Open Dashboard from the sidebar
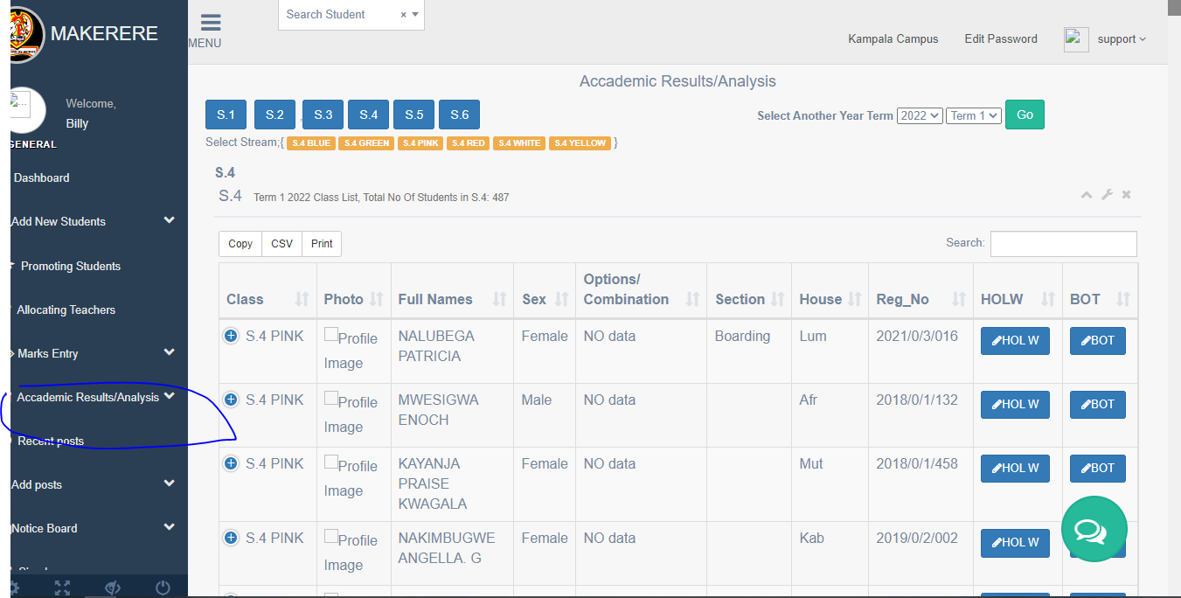The height and width of the screenshot is (598, 1181). tap(42, 177)
